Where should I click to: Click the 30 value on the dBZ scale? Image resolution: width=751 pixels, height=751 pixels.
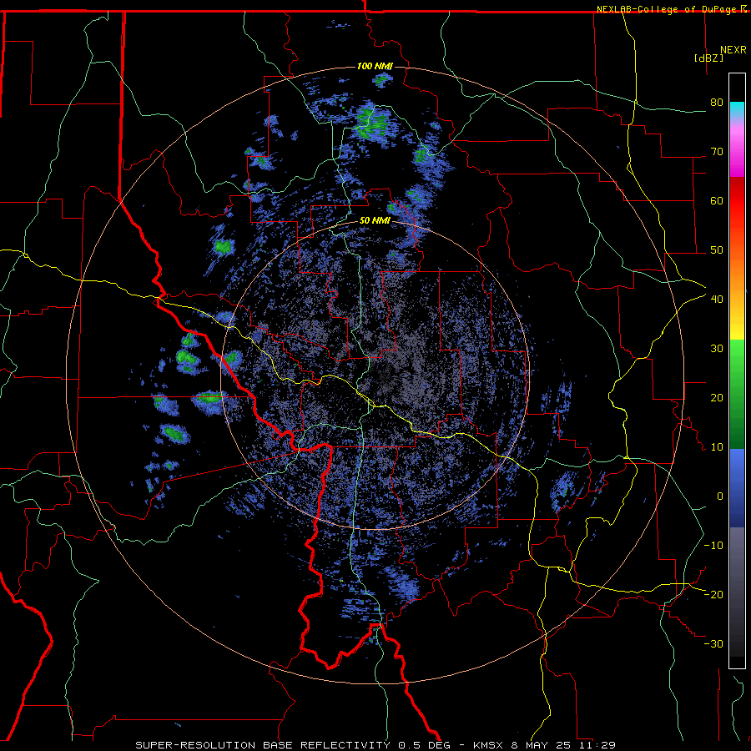[x=717, y=349]
